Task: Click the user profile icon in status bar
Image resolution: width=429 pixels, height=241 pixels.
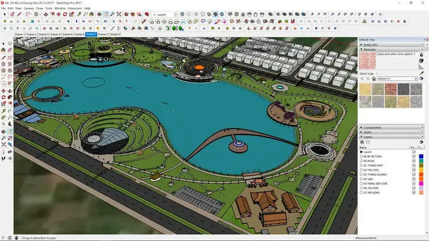Action: (x=17, y=238)
